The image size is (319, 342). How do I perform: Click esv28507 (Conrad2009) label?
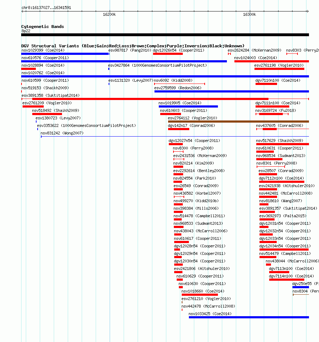281,171
